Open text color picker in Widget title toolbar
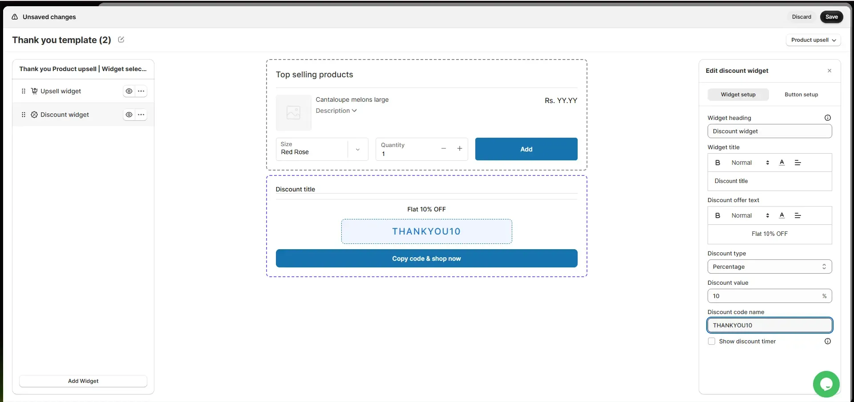Screen dimensions: 854x402 point(782,163)
